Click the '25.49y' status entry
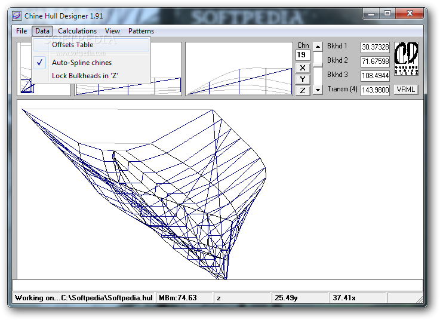The image size is (440, 320). [x=300, y=298]
